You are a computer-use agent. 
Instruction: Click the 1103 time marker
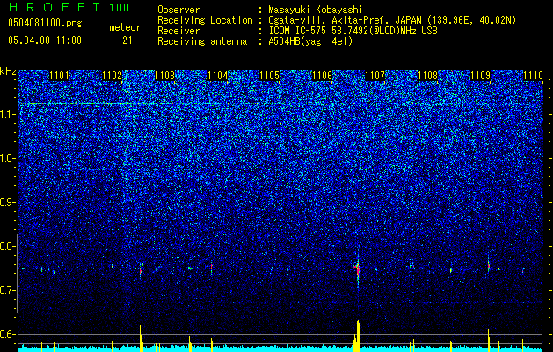click(x=165, y=76)
